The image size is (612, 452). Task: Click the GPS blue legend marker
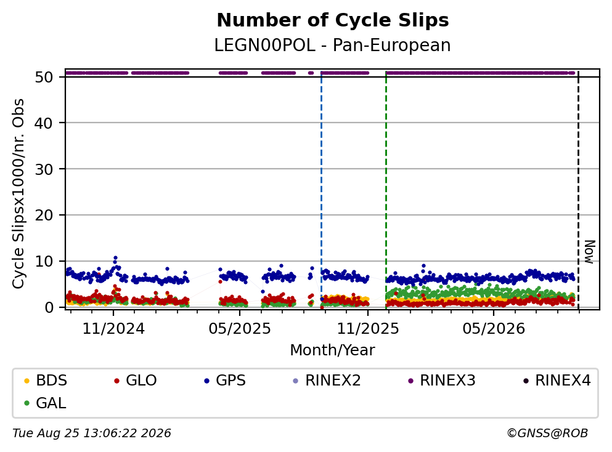(207, 381)
